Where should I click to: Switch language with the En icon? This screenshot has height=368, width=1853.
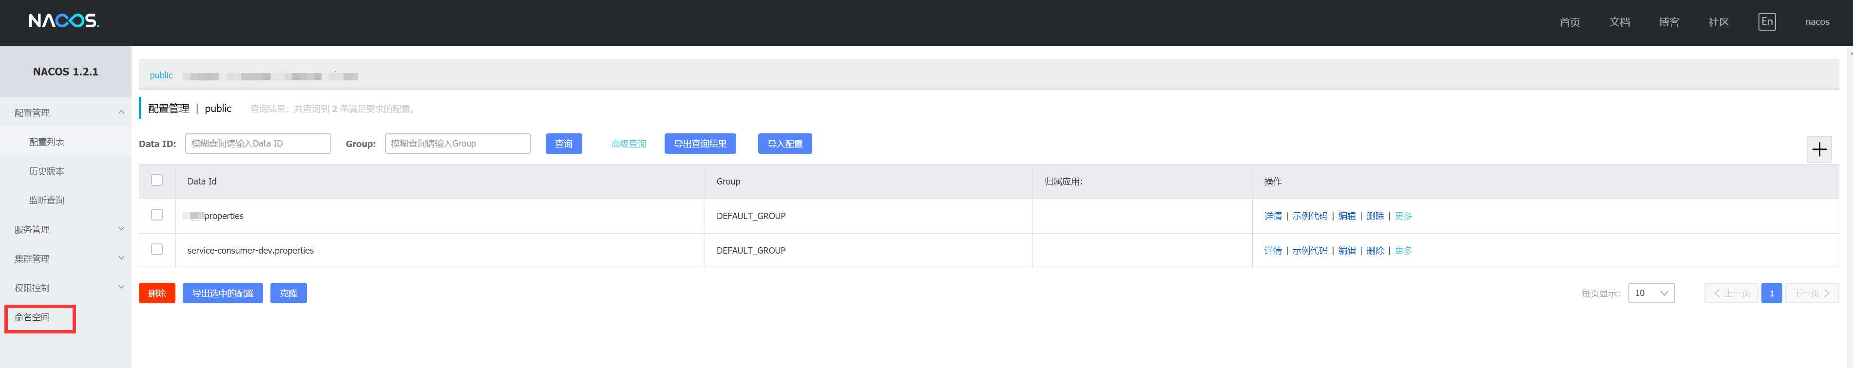pyautogui.click(x=1767, y=21)
